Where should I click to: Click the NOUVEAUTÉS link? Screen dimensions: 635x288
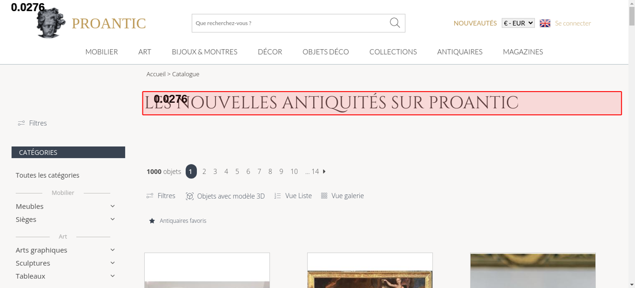[475, 23]
